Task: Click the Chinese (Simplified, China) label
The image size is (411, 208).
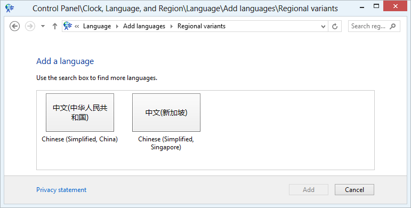Action: click(x=79, y=139)
